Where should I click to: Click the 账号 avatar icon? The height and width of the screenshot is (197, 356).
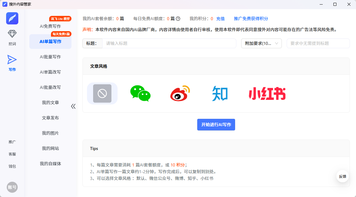12,187
